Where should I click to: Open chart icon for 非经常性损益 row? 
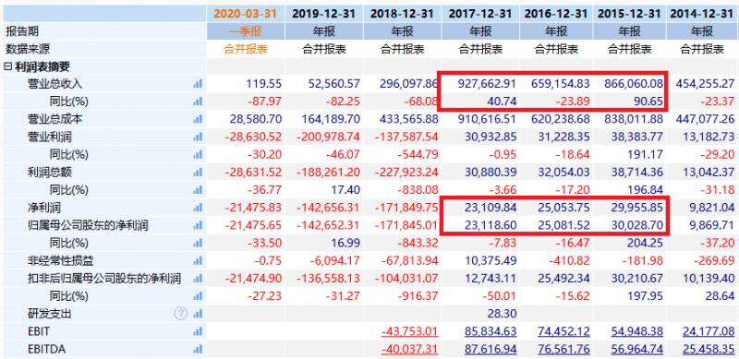[198, 261]
